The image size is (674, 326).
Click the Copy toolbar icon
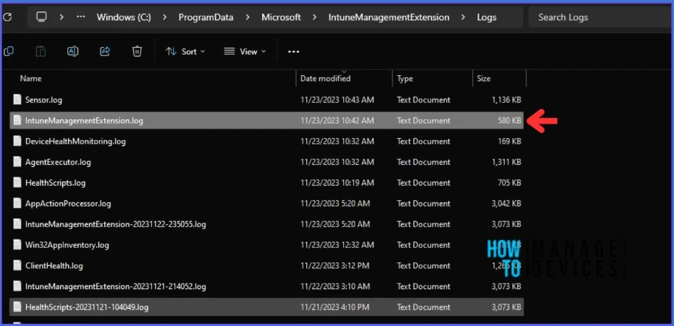coord(8,51)
